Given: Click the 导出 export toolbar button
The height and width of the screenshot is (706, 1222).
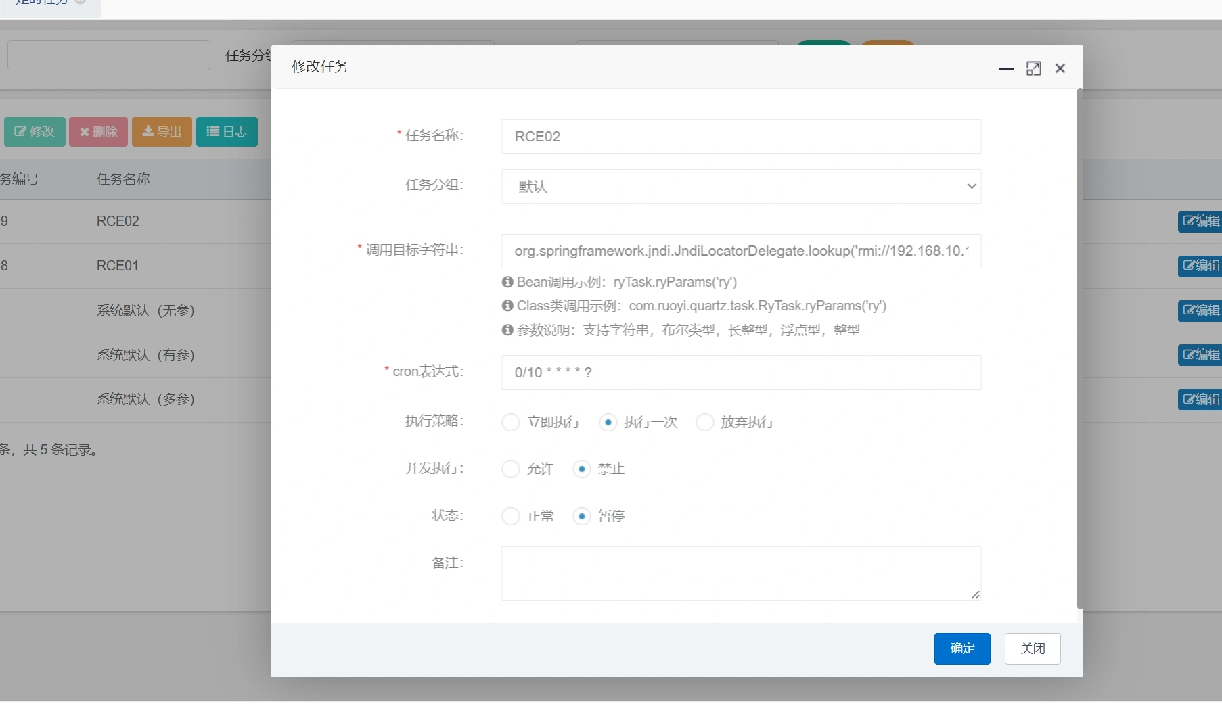Looking at the screenshot, I should [162, 132].
